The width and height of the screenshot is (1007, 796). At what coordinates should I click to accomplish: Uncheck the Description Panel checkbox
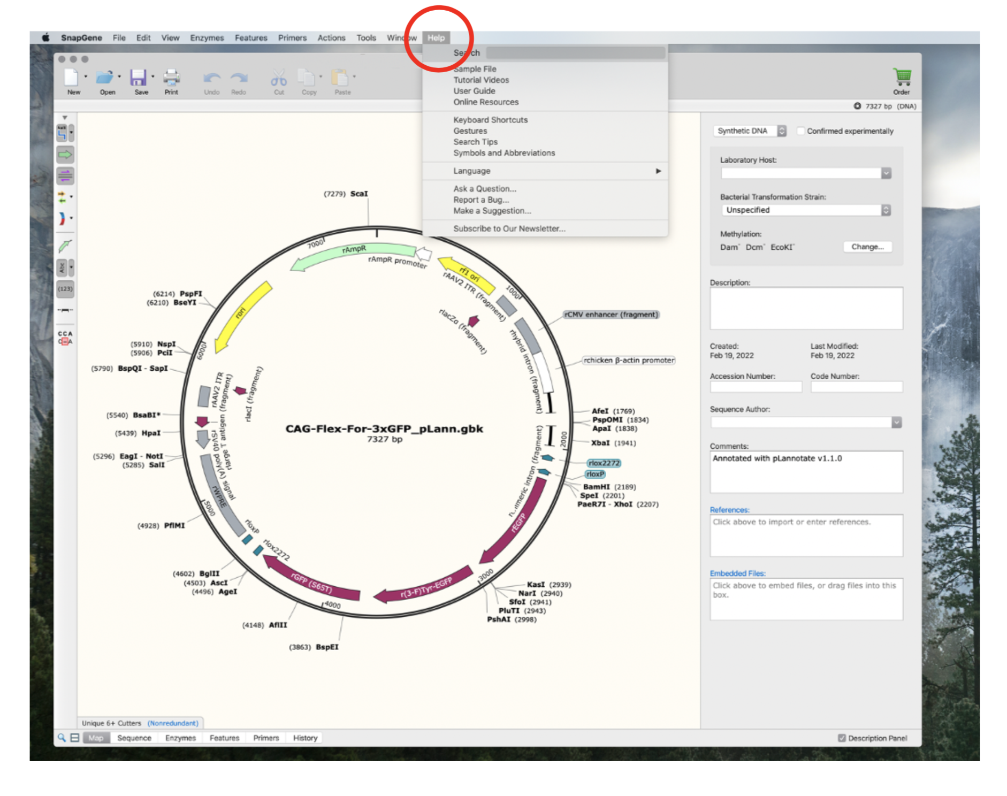(842, 738)
